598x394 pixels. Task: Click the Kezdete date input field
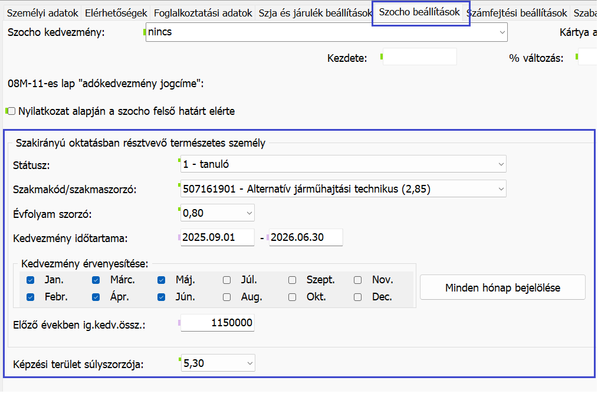[420, 57]
